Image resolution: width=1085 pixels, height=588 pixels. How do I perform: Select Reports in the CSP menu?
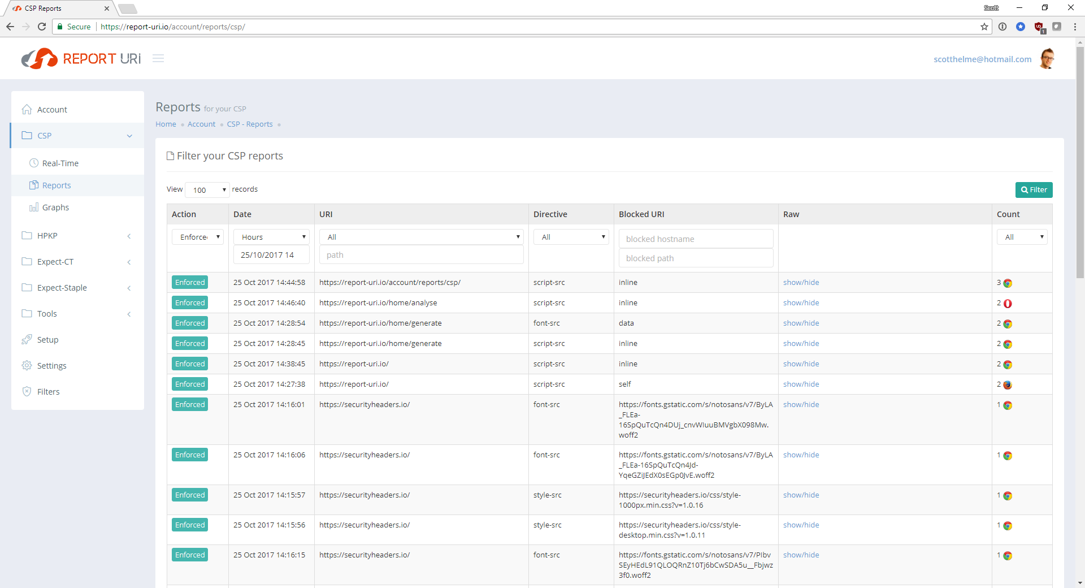(x=57, y=185)
